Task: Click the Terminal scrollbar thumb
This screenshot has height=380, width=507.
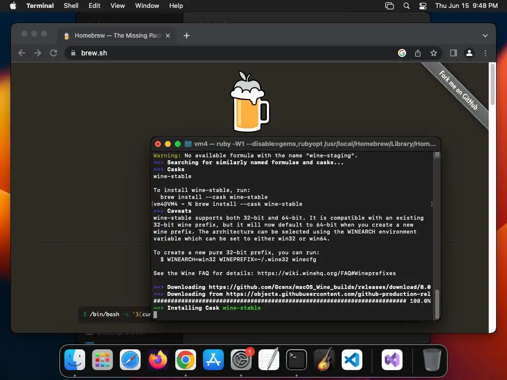Action: tap(437, 304)
